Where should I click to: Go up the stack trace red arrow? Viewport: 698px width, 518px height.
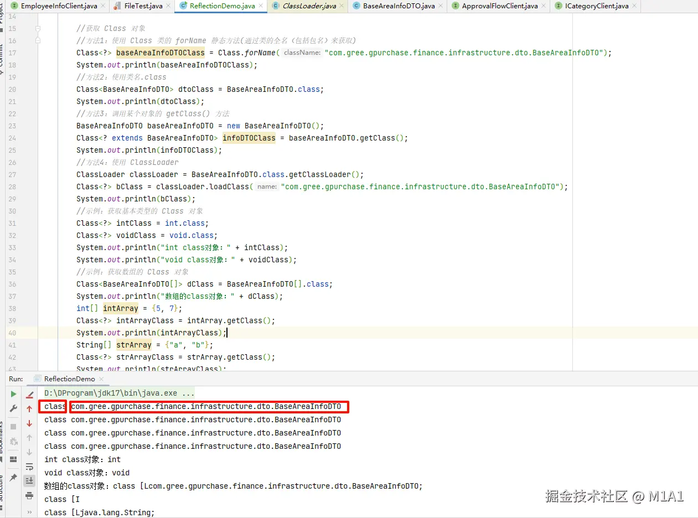tap(30, 409)
